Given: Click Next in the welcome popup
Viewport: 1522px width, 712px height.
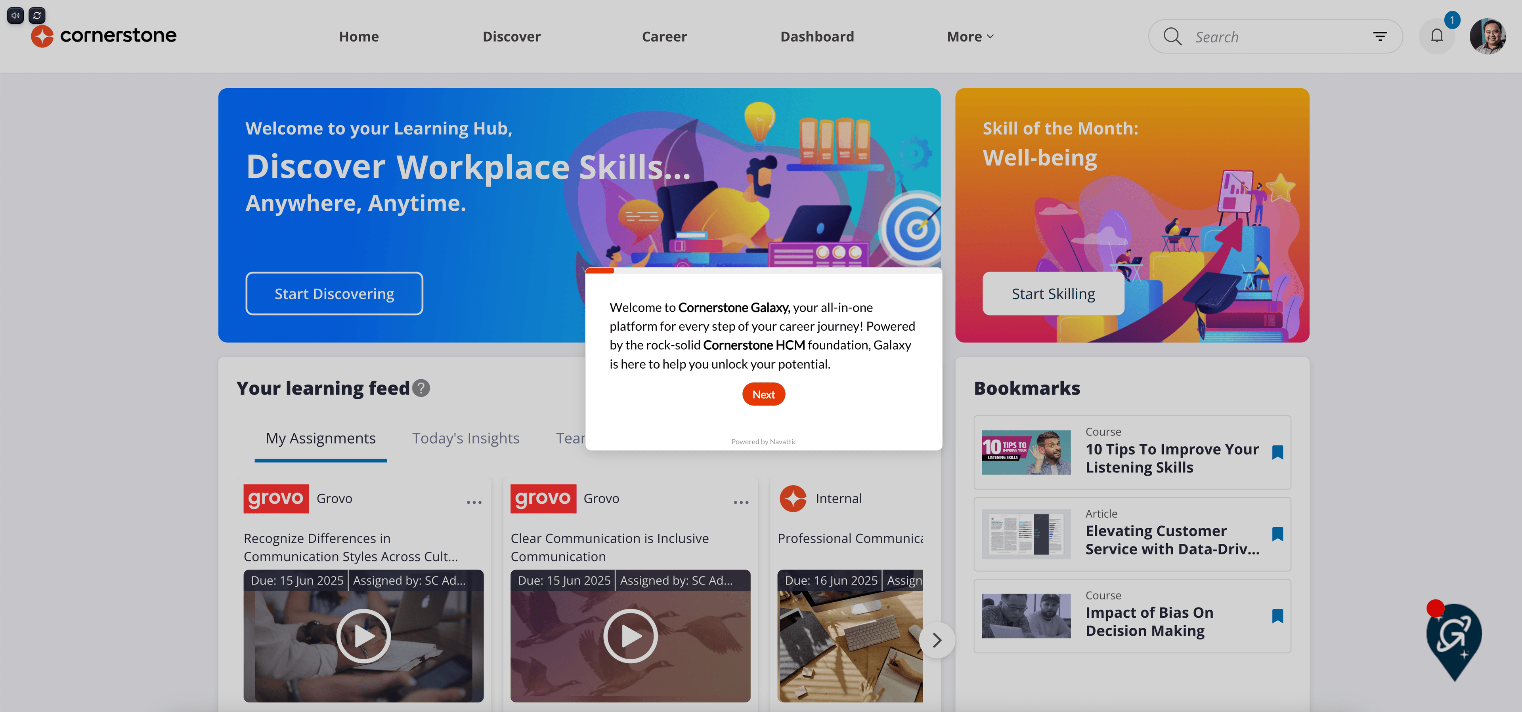Looking at the screenshot, I should (763, 394).
